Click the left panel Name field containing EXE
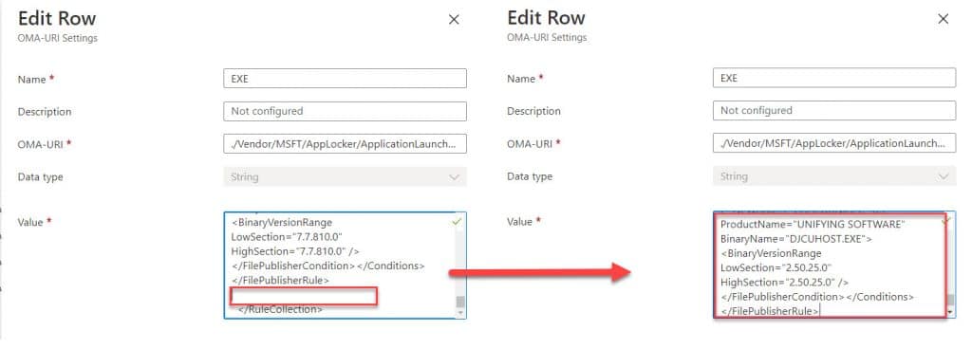Image resolution: width=972 pixels, height=349 pixels. click(345, 79)
